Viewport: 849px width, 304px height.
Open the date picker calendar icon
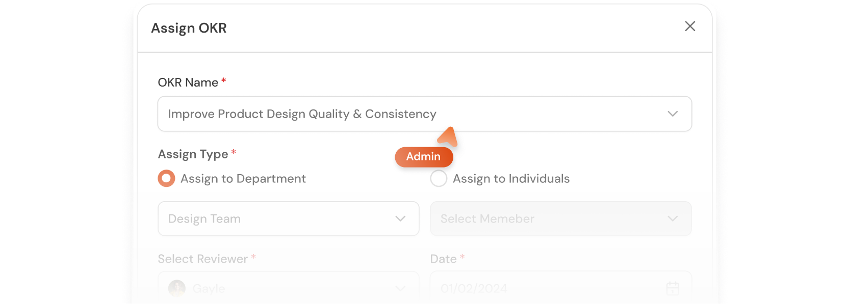point(672,288)
